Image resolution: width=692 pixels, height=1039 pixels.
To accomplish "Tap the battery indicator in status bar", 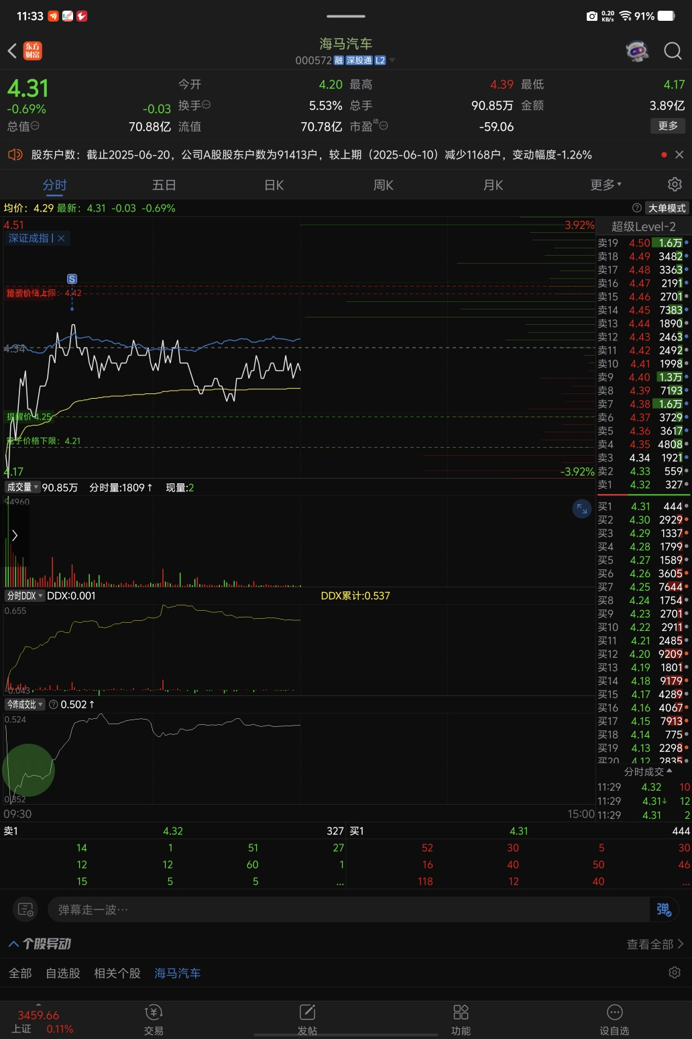I will 667,16.
